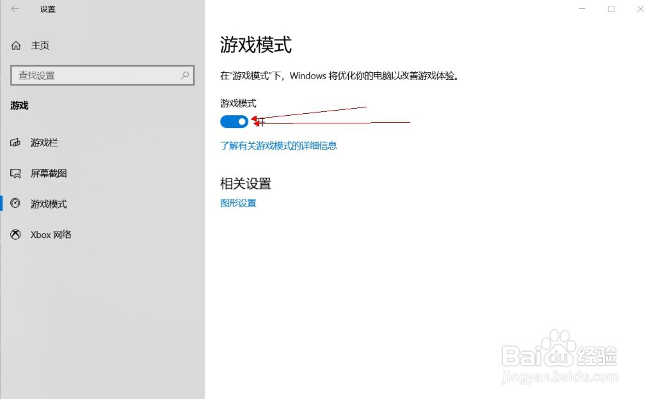
Task: Click the magnifier icon in the search box
Action: pos(184,75)
